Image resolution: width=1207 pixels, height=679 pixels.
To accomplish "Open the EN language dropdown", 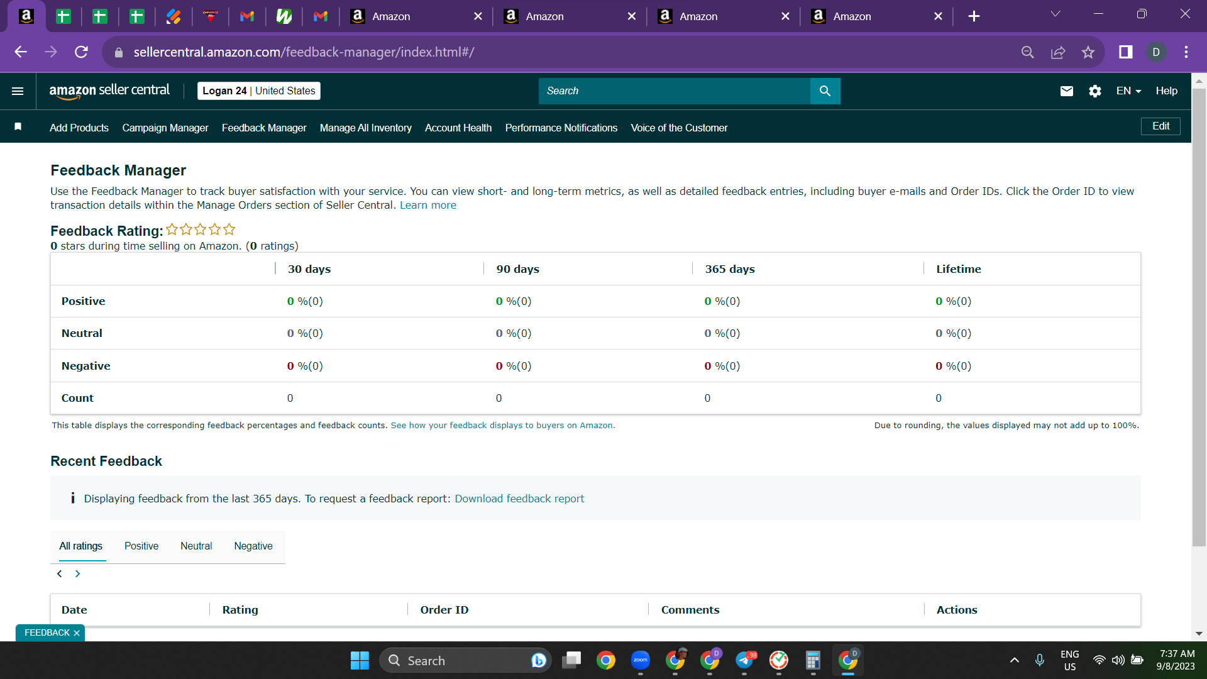I will pyautogui.click(x=1128, y=91).
